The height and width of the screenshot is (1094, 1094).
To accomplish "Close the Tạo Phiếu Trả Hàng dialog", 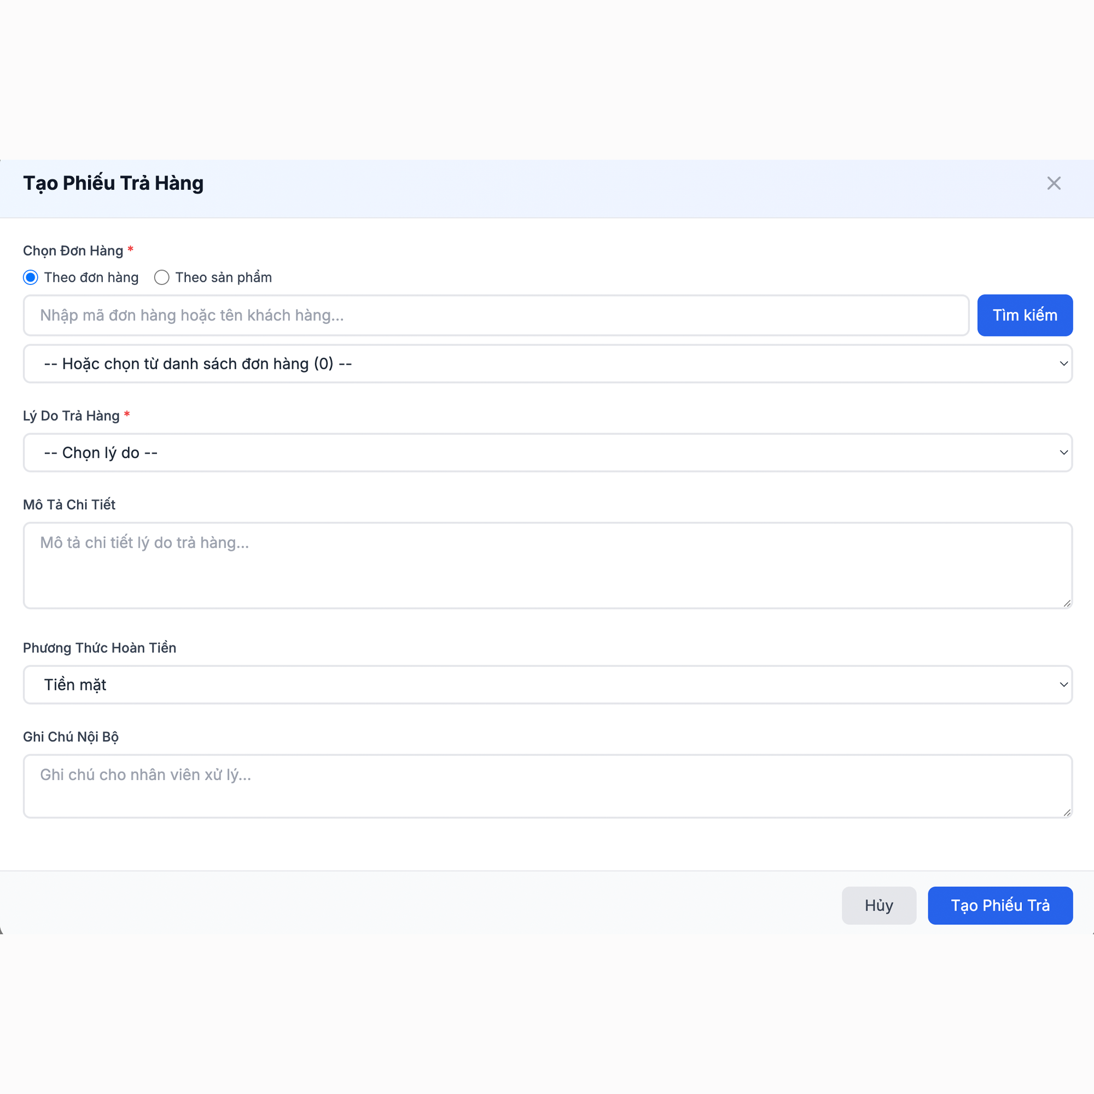I will [1053, 183].
